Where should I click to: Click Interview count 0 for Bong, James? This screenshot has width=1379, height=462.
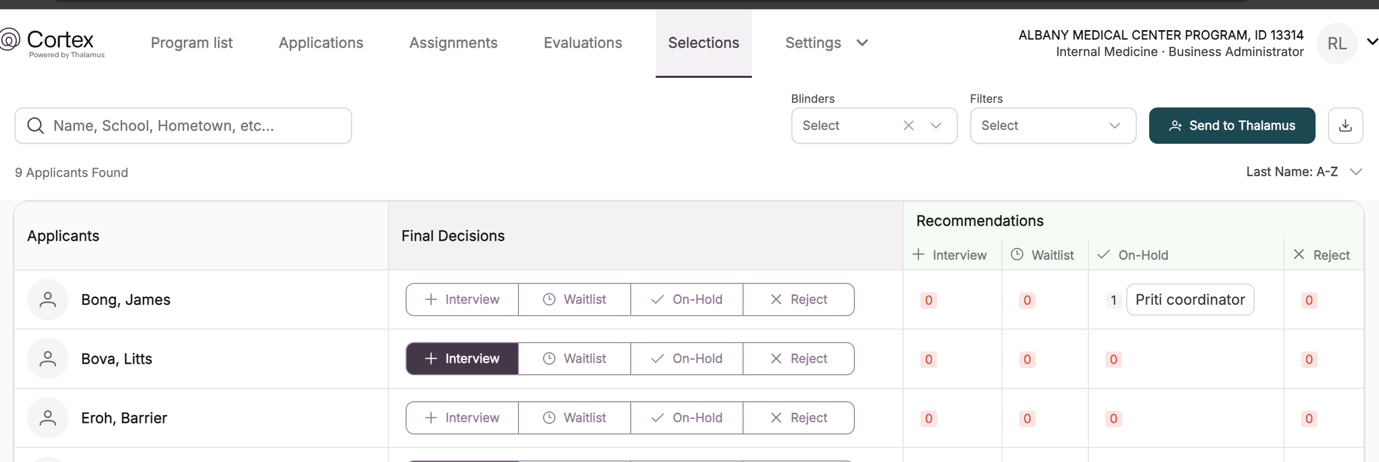click(x=929, y=300)
